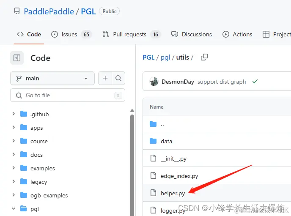This screenshot has width=291, height=216.
Task: Open the __init__.py file
Action: 173,159
